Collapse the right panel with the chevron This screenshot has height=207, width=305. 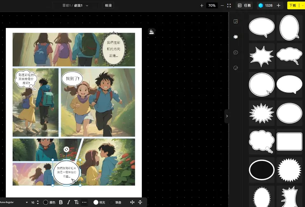coord(226,116)
